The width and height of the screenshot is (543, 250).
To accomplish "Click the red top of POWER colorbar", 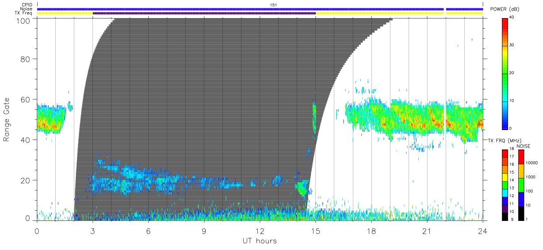I will (505, 22).
